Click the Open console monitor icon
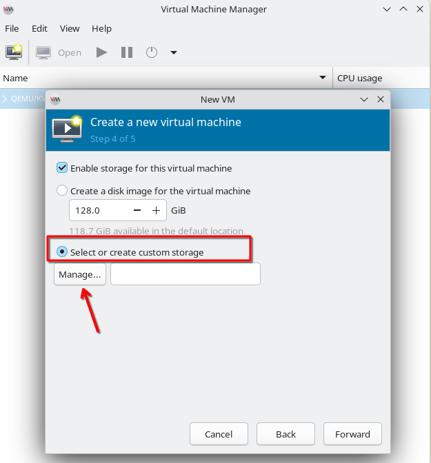The image size is (431, 463). point(43,52)
